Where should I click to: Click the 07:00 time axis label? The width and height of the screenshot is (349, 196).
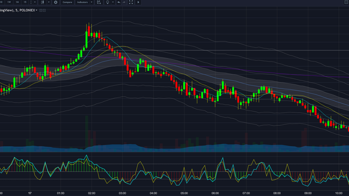point(246,193)
